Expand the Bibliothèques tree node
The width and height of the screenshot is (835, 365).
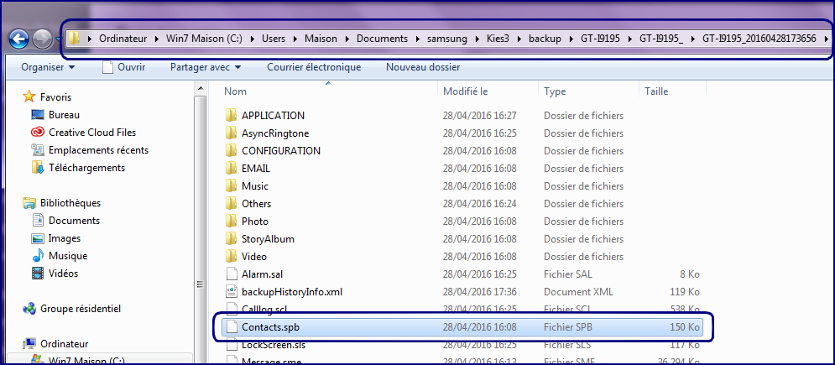pyautogui.click(x=17, y=203)
